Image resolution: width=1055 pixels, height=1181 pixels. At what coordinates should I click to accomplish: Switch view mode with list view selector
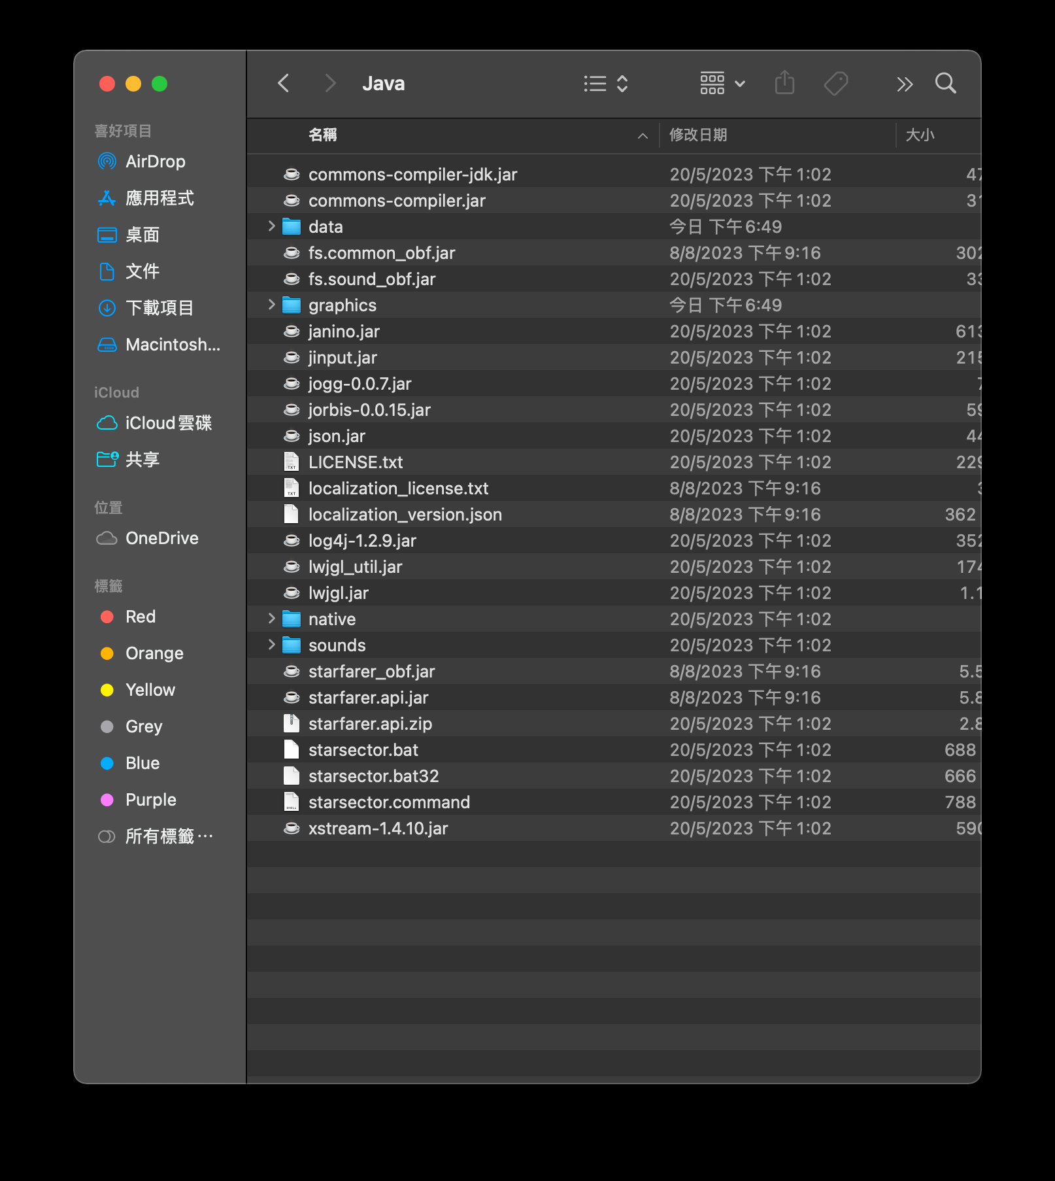click(x=605, y=84)
